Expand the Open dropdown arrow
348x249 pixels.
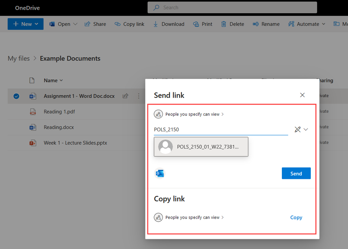click(75, 24)
